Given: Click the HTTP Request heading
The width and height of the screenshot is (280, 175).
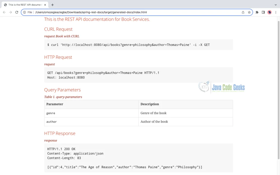Looking at the screenshot, I should click(58, 57).
